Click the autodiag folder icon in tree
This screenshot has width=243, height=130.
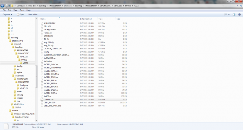pyautogui.click(x=9, y=38)
